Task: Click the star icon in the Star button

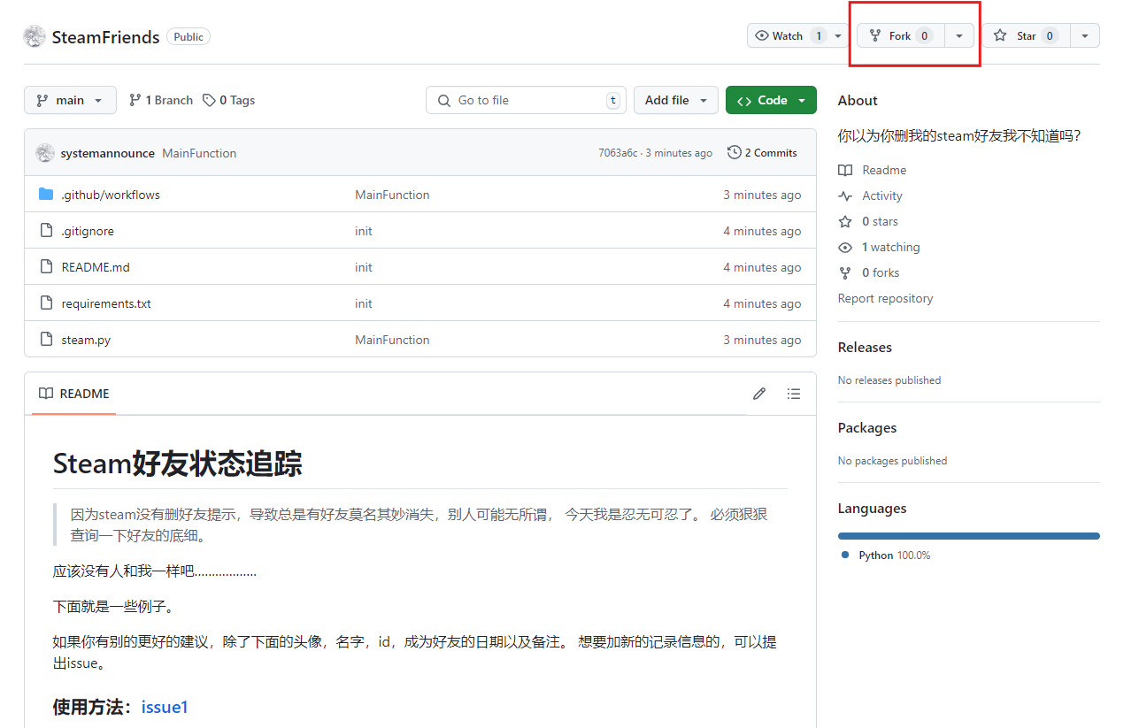Action: [1000, 35]
